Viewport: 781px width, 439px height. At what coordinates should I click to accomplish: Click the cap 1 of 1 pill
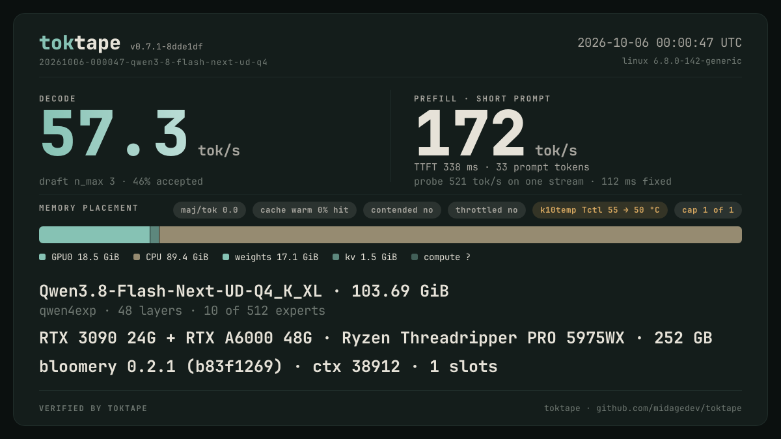tap(708, 210)
